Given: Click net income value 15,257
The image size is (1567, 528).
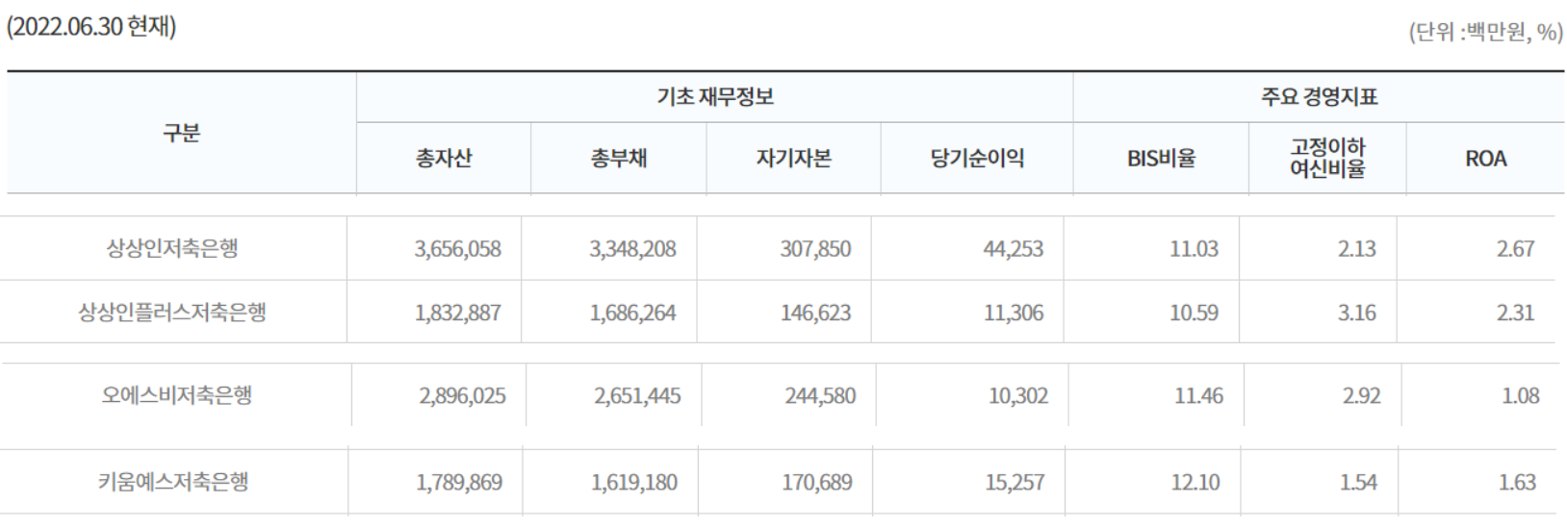Looking at the screenshot, I should point(1015,482).
